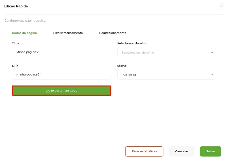This screenshot has height=163, width=228.
Task: Open the Dados da página tab
Action: click(24, 33)
